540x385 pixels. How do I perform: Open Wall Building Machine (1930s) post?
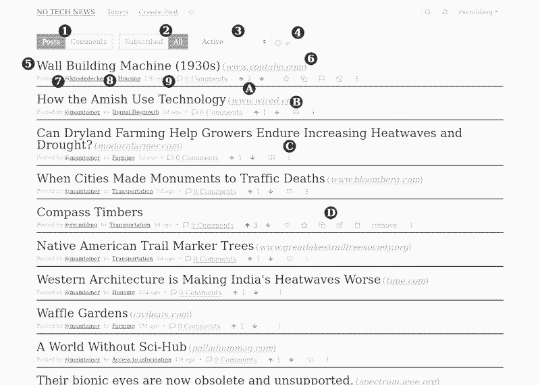[x=128, y=66]
